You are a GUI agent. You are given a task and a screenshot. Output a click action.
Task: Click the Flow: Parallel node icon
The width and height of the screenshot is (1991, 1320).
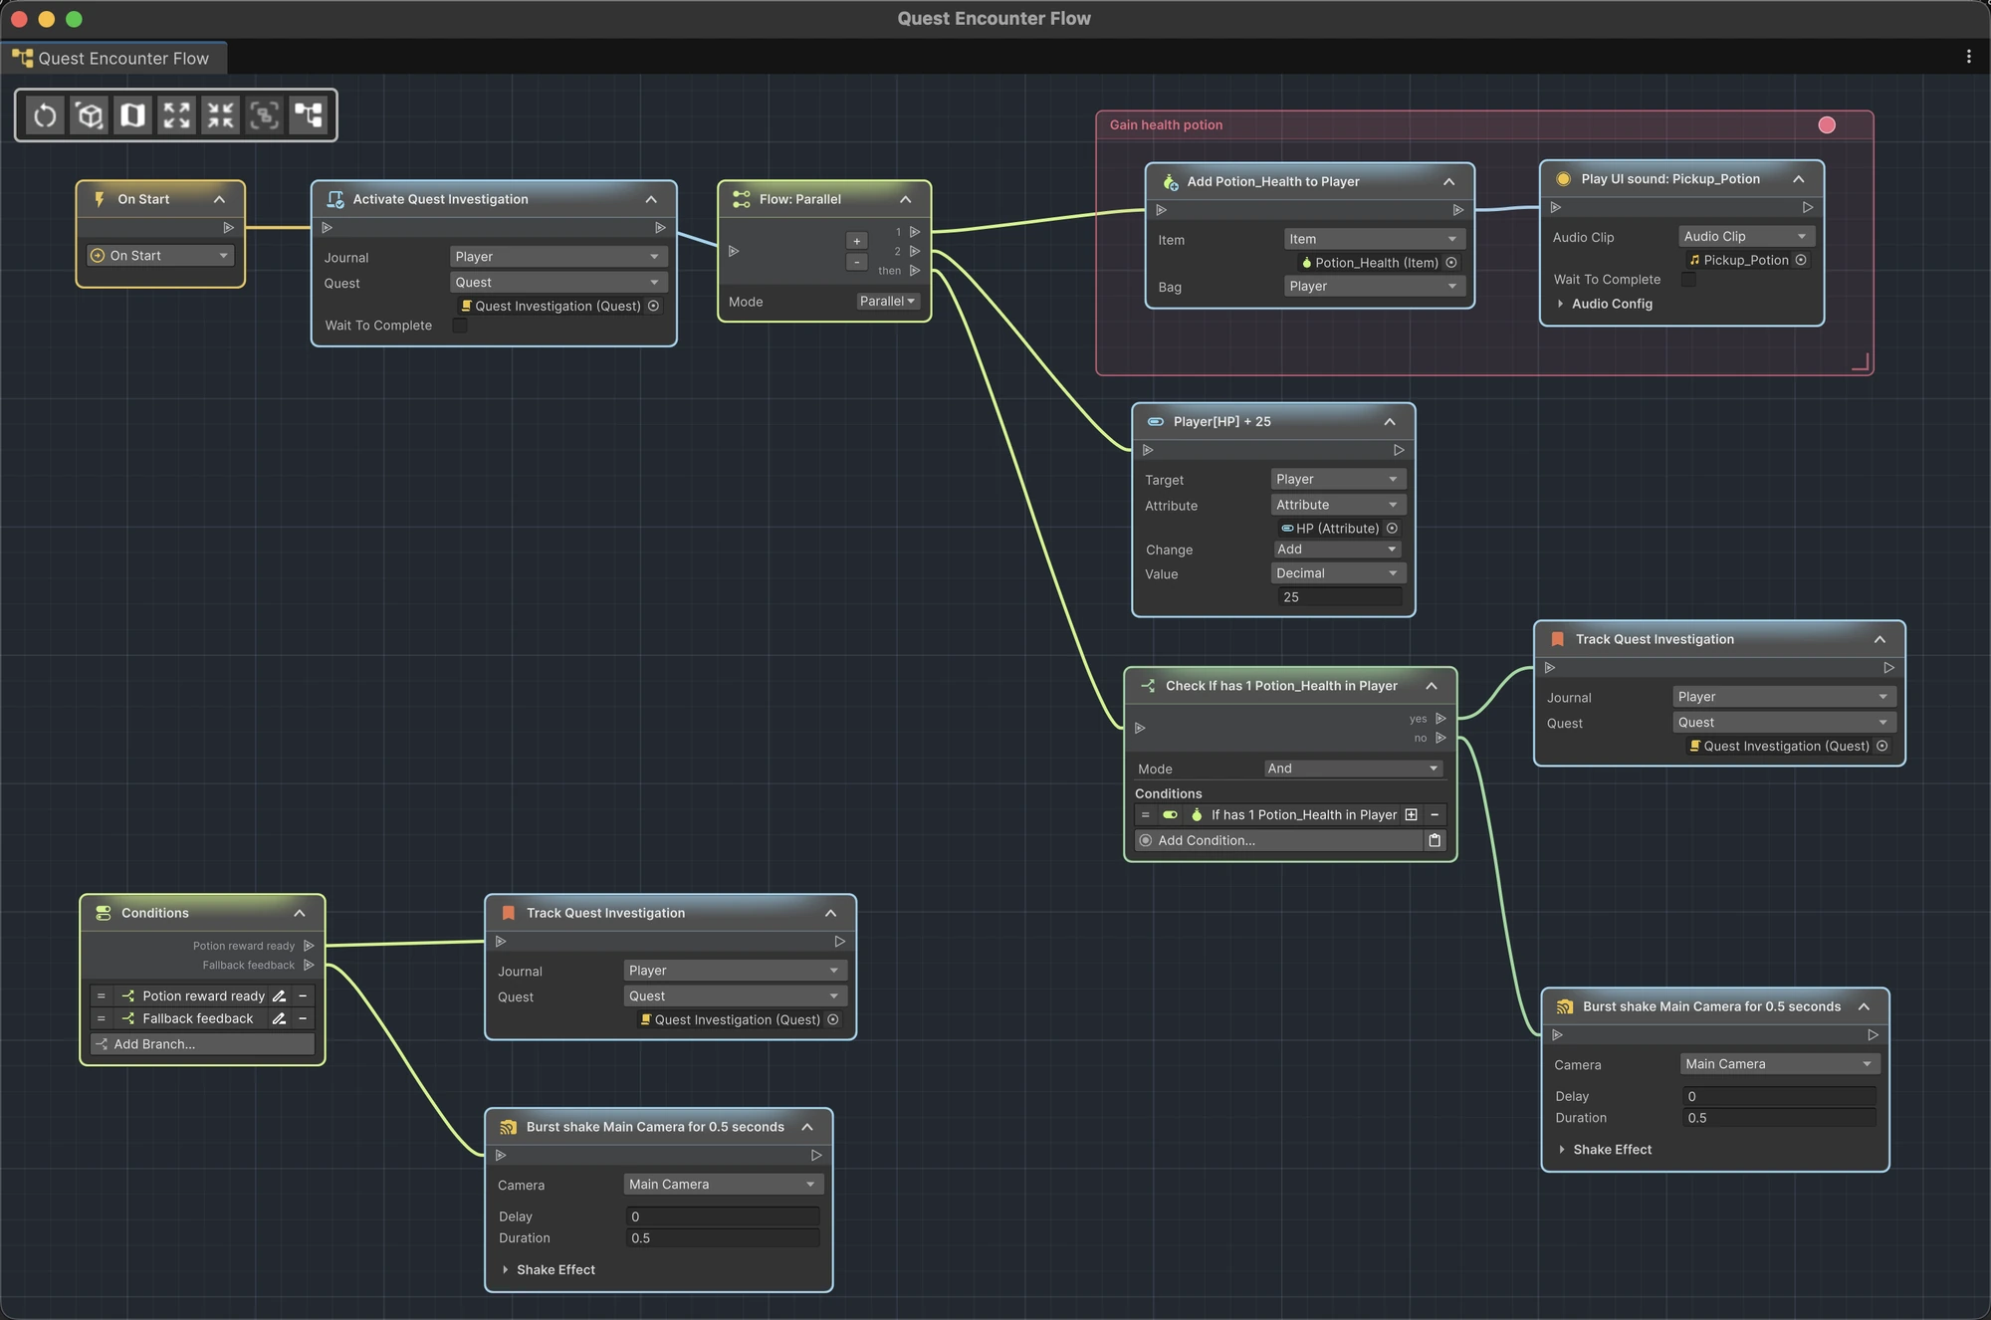click(x=742, y=199)
